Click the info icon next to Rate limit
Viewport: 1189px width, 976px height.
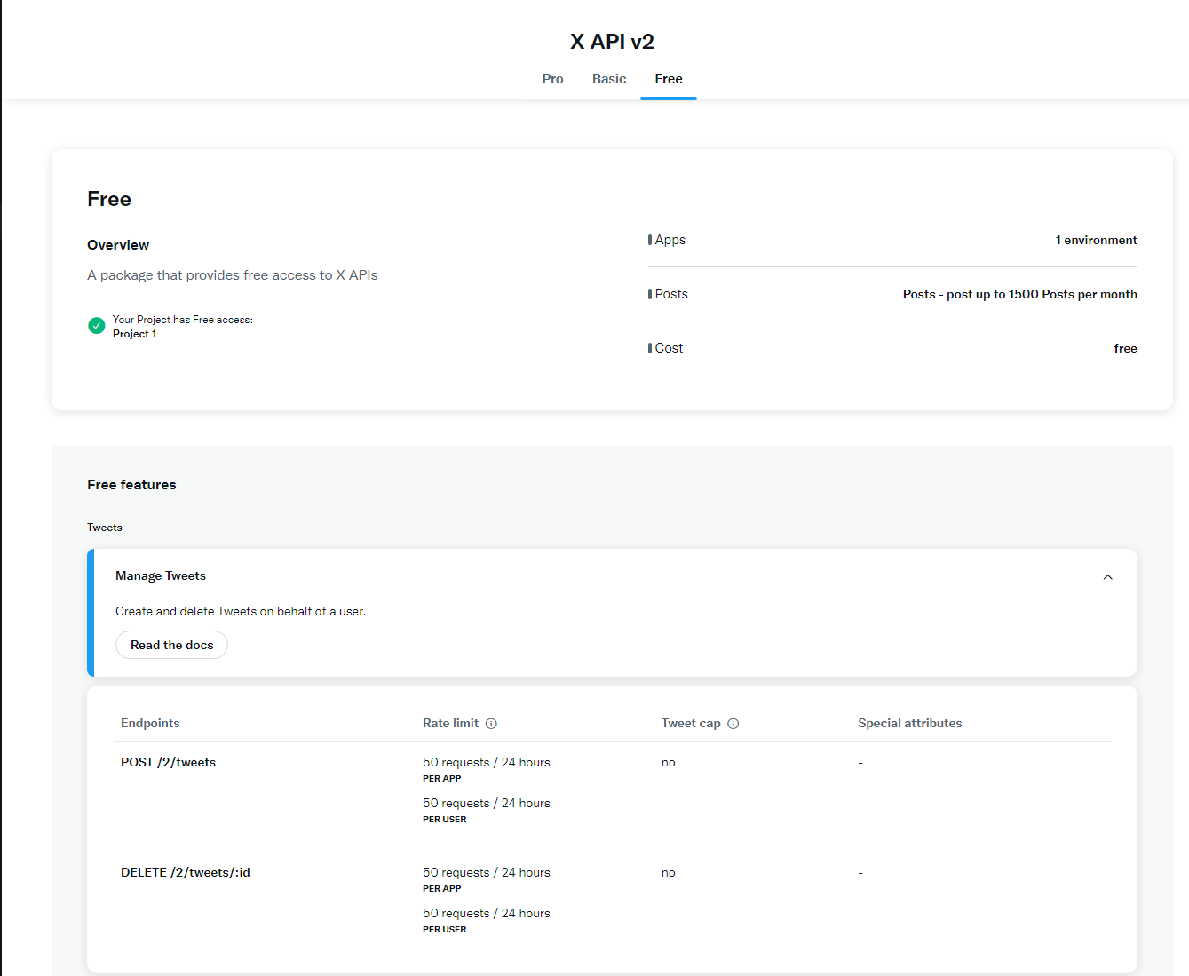(x=491, y=724)
